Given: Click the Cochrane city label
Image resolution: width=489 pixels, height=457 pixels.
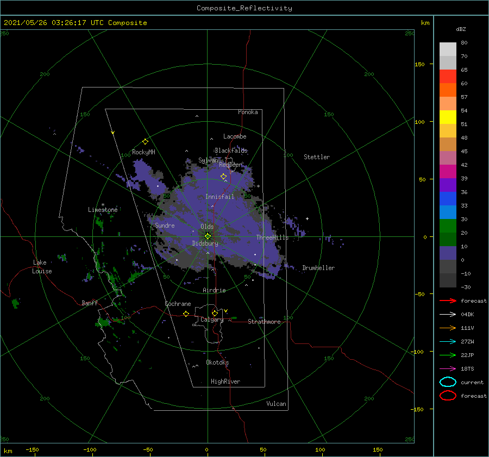Looking at the screenshot, I should pos(178,304).
